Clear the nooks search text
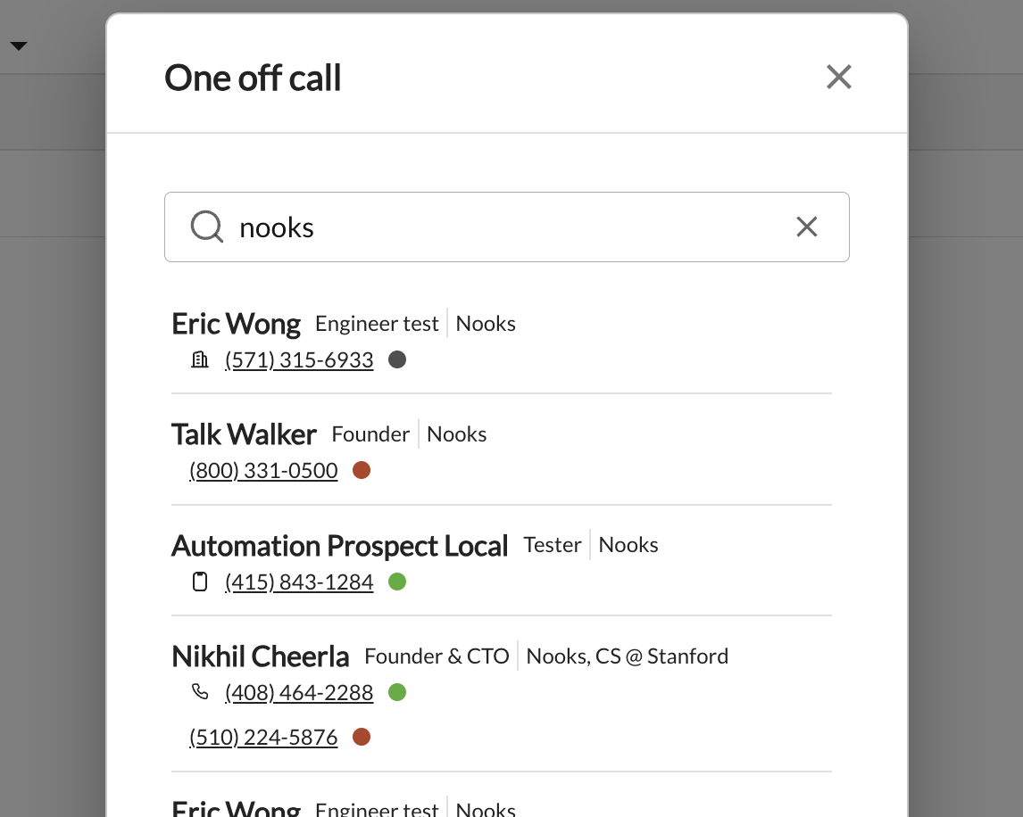The width and height of the screenshot is (1023, 817). [x=807, y=227]
